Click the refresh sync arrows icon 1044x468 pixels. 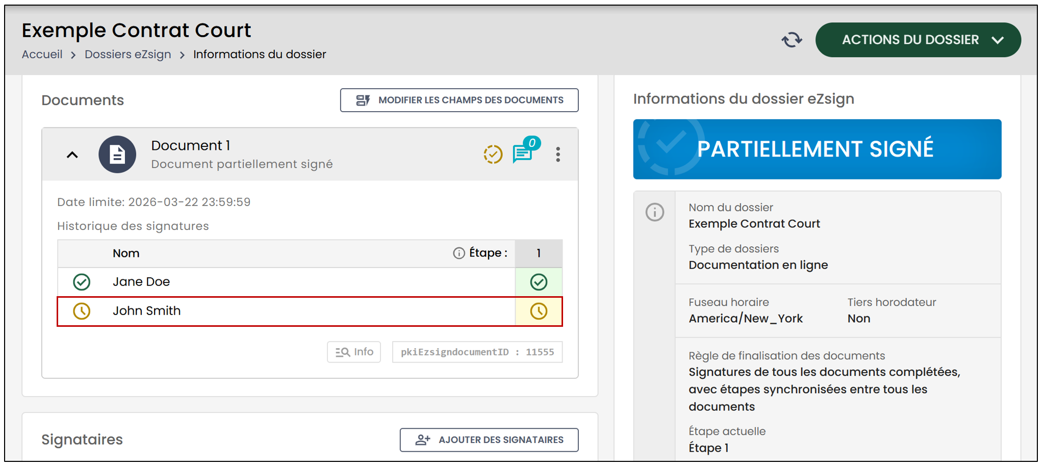[x=792, y=40]
